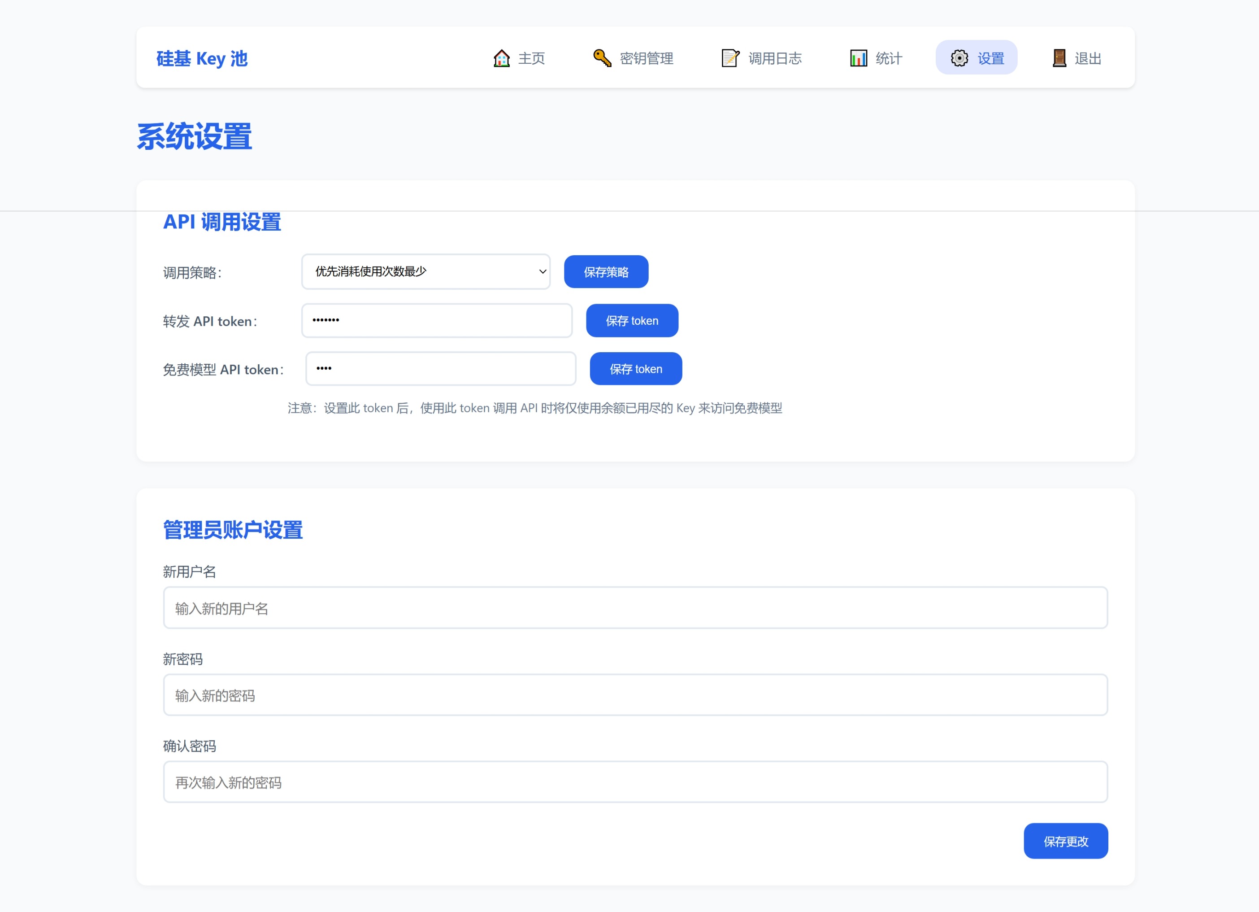Open statistics via the bar chart icon
The width and height of the screenshot is (1259, 912).
(858, 57)
